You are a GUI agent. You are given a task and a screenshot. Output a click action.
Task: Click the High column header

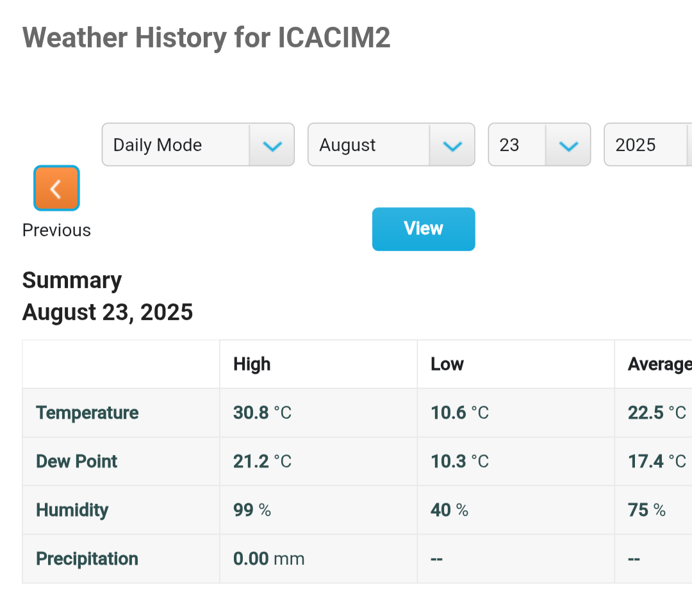252,364
